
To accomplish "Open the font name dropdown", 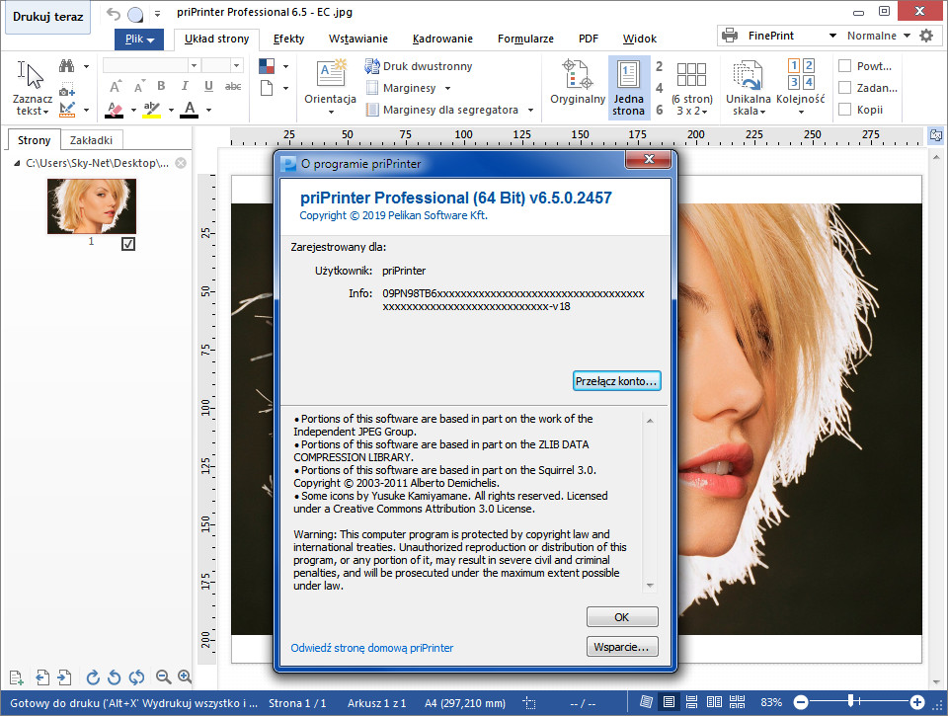I will pos(195,65).
